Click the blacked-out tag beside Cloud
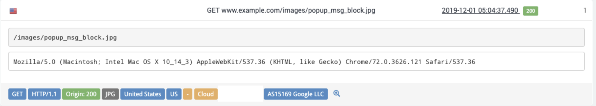The width and height of the screenshot is (596, 106). point(241,94)
